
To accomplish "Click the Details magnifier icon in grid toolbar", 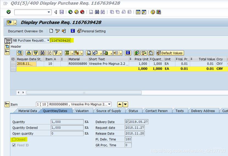I will click(x=20, y=53).
